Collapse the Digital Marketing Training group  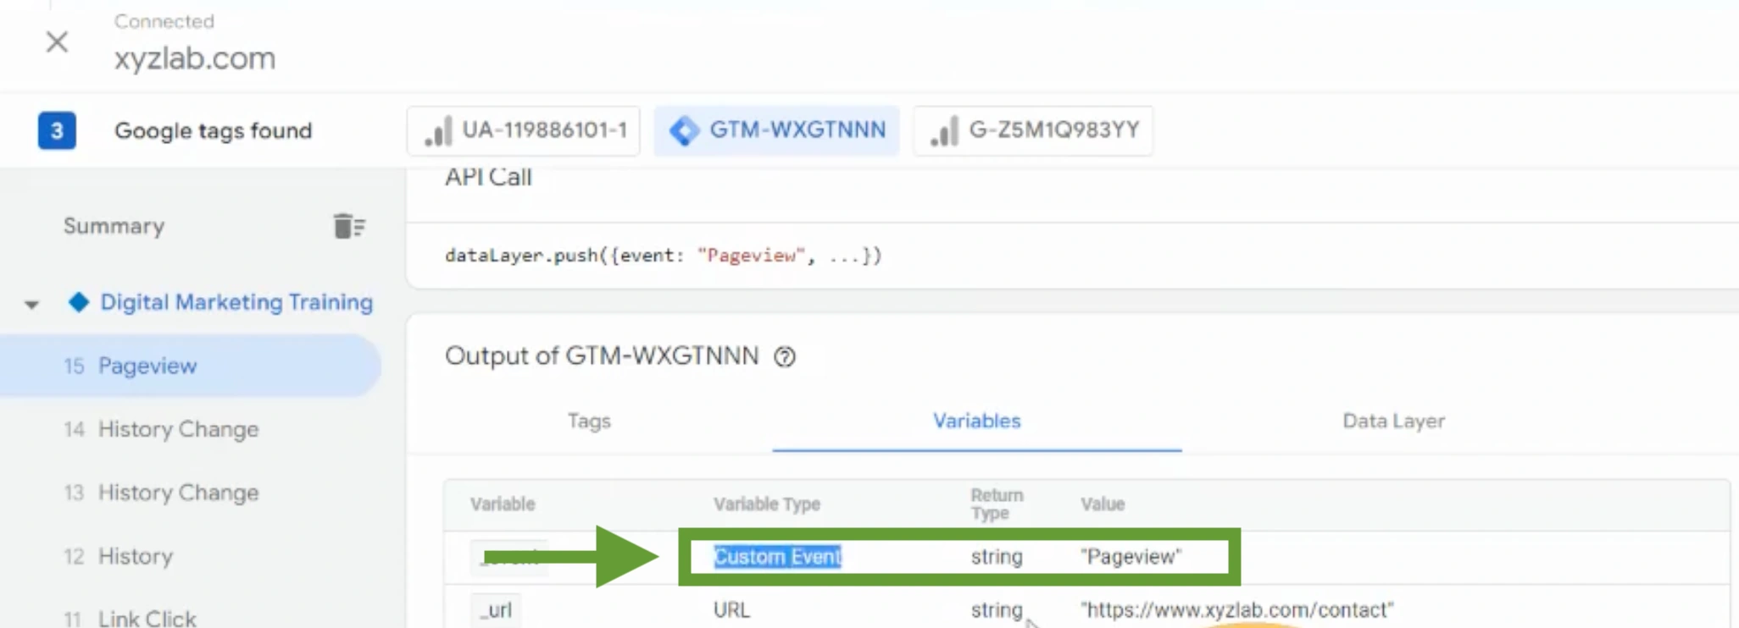31,304
